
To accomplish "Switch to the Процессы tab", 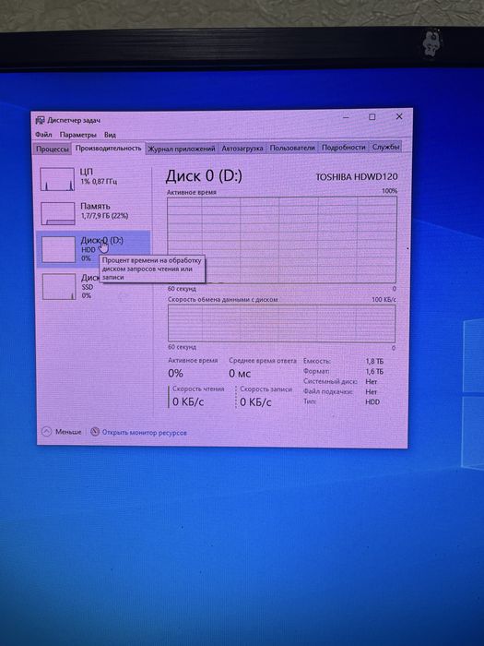I will [x=53, y=150].
